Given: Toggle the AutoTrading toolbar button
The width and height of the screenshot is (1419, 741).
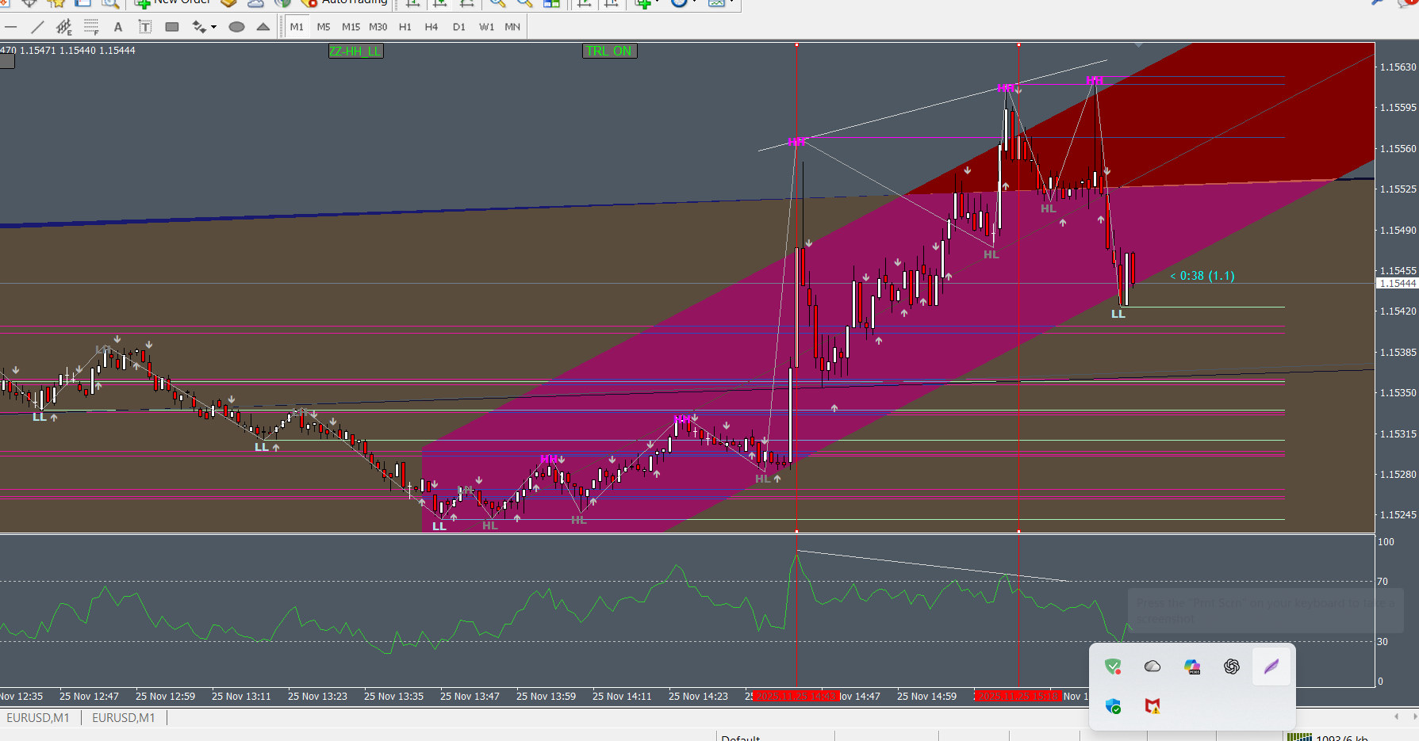Looking at the screenshot, I should (345, 2).
